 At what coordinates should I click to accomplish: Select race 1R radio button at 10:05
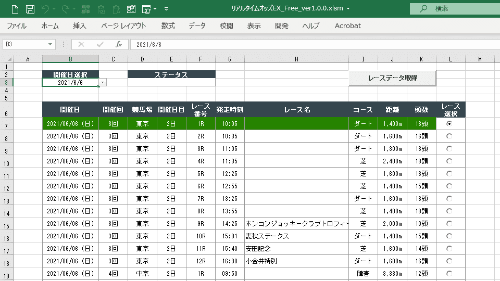coord(449,124)
